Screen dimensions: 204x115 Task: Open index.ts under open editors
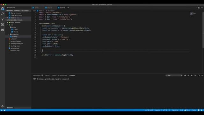(18, 18)
